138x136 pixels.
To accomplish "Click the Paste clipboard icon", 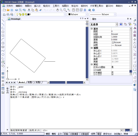I will [37, 10].
